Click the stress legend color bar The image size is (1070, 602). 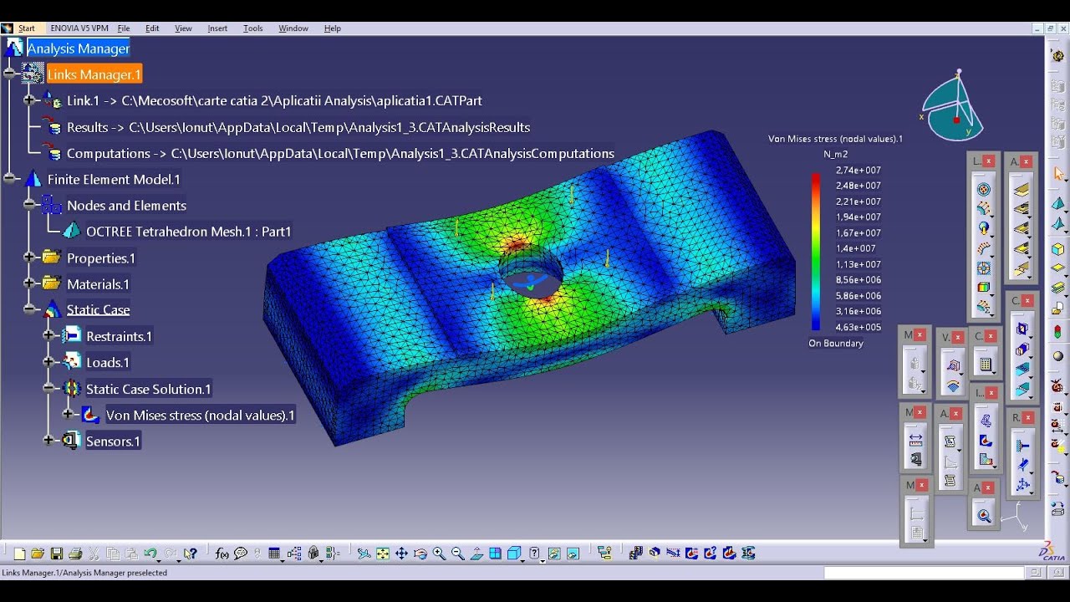pyautogui.click(x=816, y=252)
